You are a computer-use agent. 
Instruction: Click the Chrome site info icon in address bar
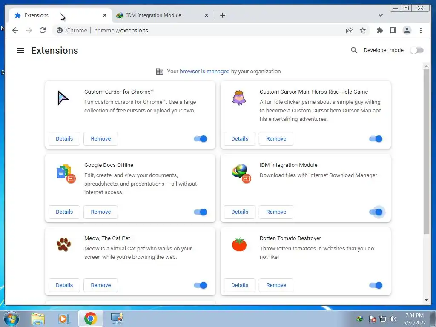click(60, 30)
